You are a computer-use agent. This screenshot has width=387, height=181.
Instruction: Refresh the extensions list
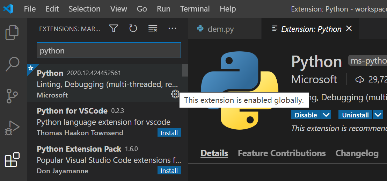tap(133, 29)
